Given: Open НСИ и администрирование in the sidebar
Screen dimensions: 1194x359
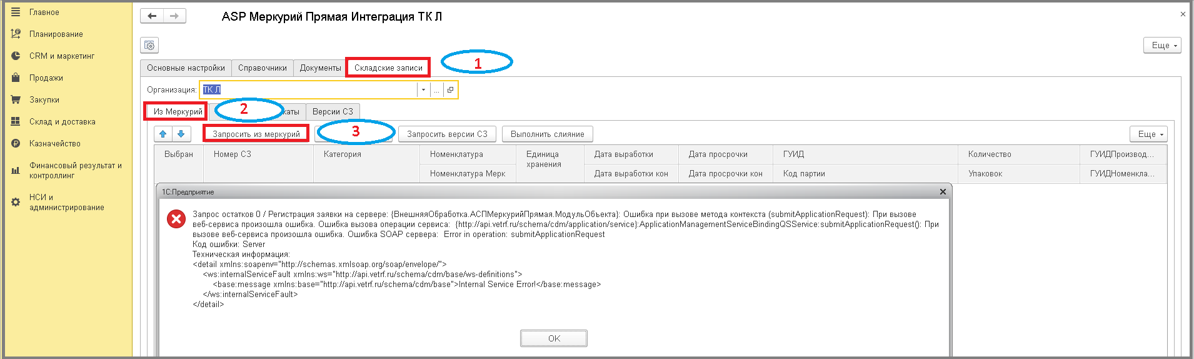Looking at the screenshot, I should tap(67, 202).
